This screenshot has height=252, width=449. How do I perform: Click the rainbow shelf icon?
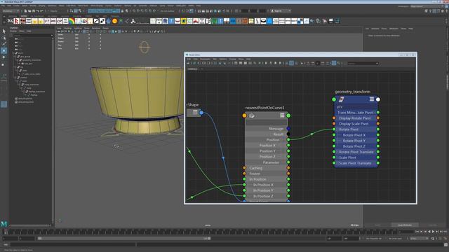coord(72,21)
